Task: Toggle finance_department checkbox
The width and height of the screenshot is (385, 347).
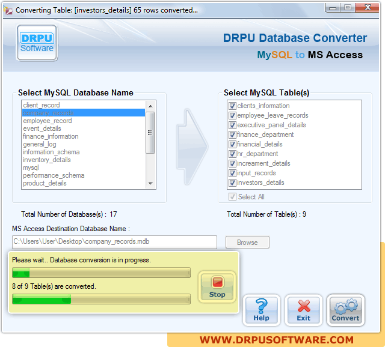Action: [x=232, y=134]
